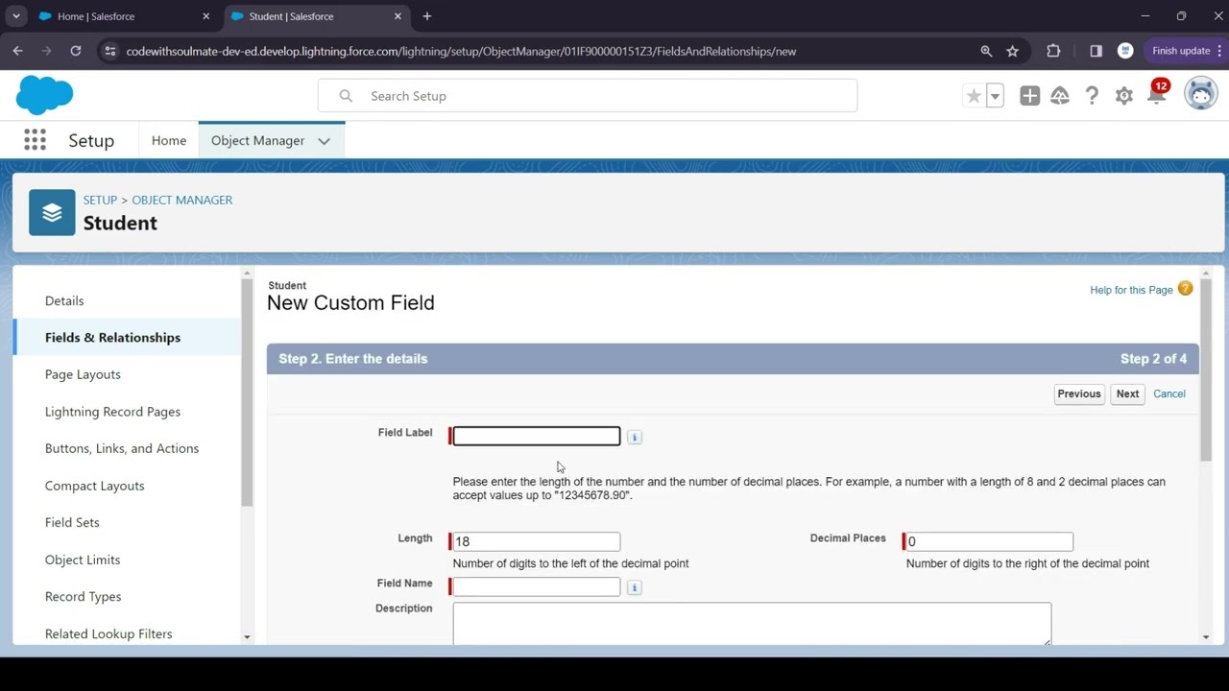Close the Home | Salesforce tab
This screenshot has width=1229, height=691.
(x=205, y=16)
